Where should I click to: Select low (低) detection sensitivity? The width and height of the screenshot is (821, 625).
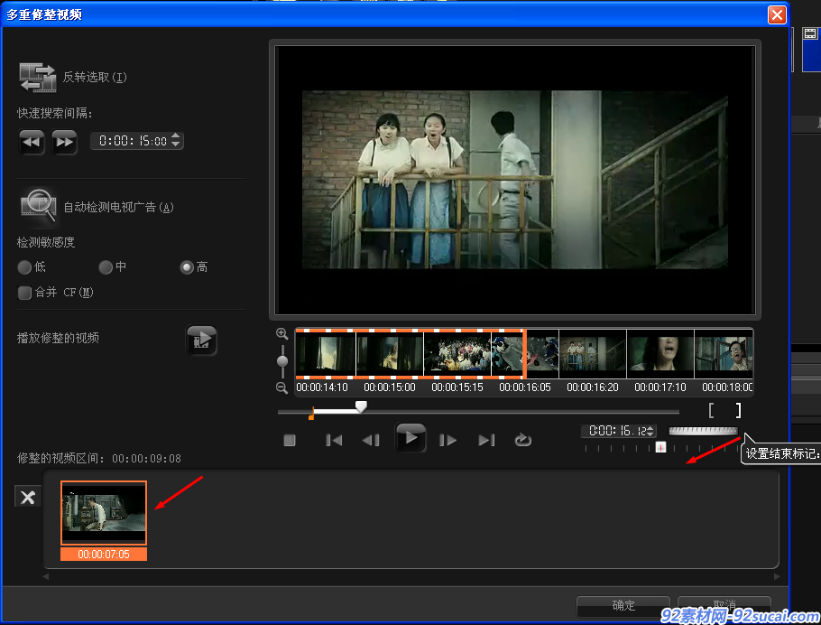24,267
